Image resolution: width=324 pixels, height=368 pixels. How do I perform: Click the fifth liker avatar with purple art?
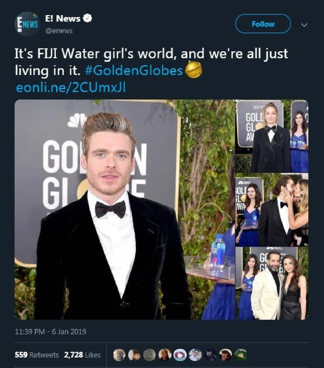coord(179,355)
